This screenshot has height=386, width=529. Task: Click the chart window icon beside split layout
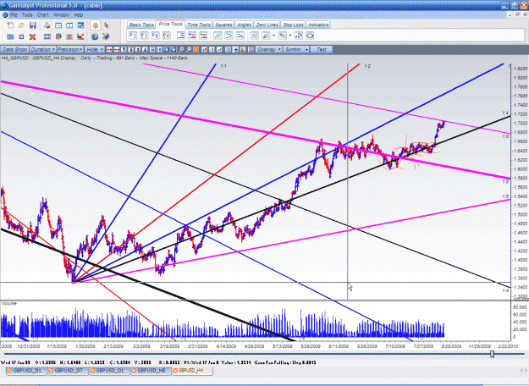(80, 25)
